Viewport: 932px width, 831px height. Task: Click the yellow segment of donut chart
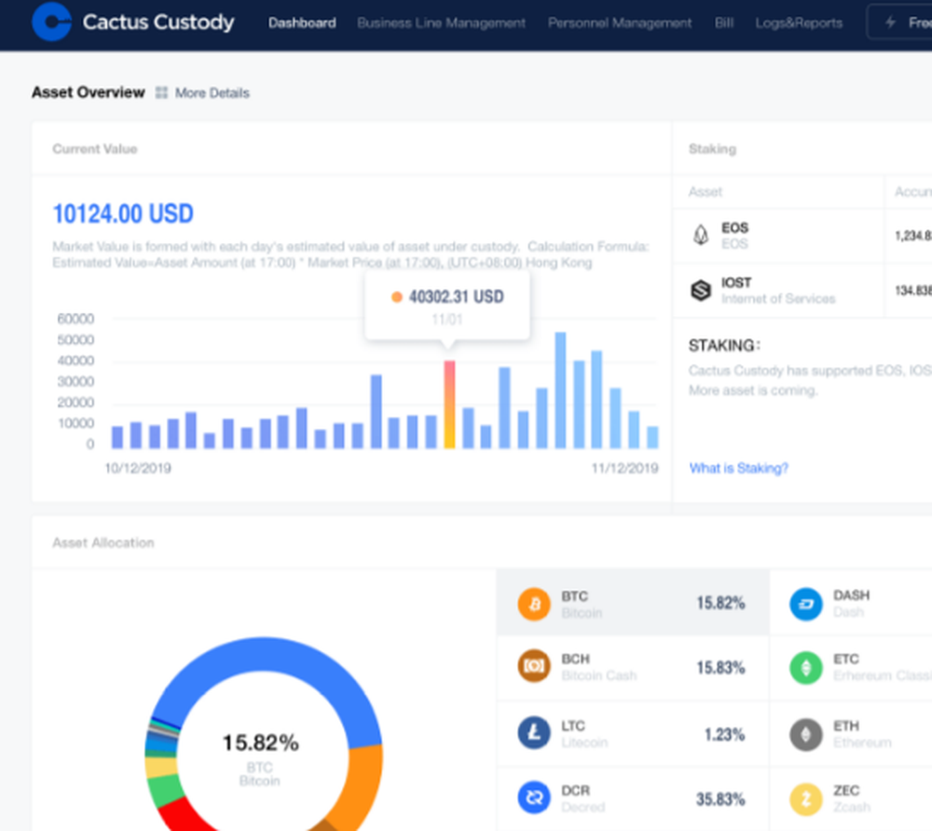pyautogui.click(x=161, y=767)
